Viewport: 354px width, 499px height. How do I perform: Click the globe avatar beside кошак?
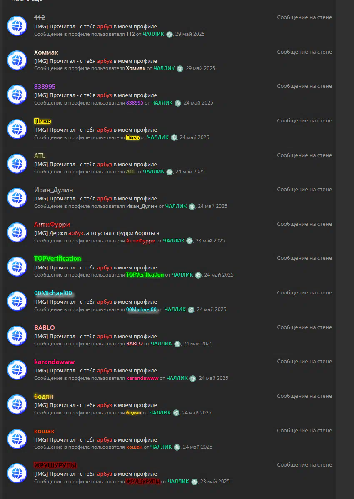click(x=17, y=439)
